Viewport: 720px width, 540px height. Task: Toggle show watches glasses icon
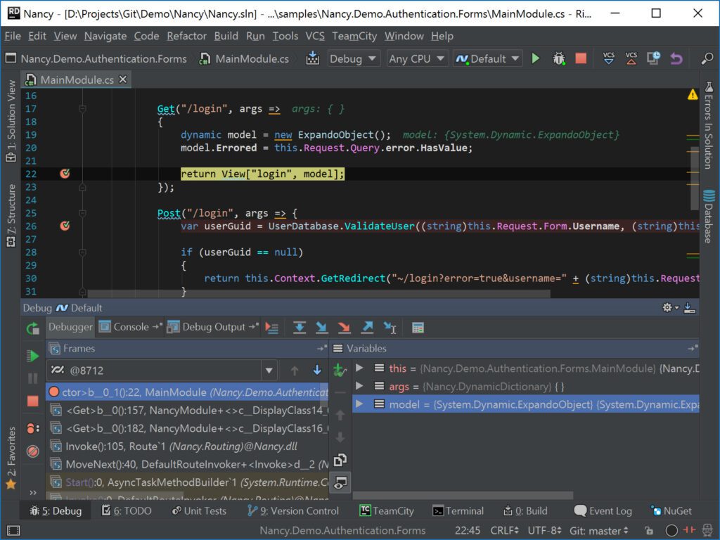click(x=340, y=482)
